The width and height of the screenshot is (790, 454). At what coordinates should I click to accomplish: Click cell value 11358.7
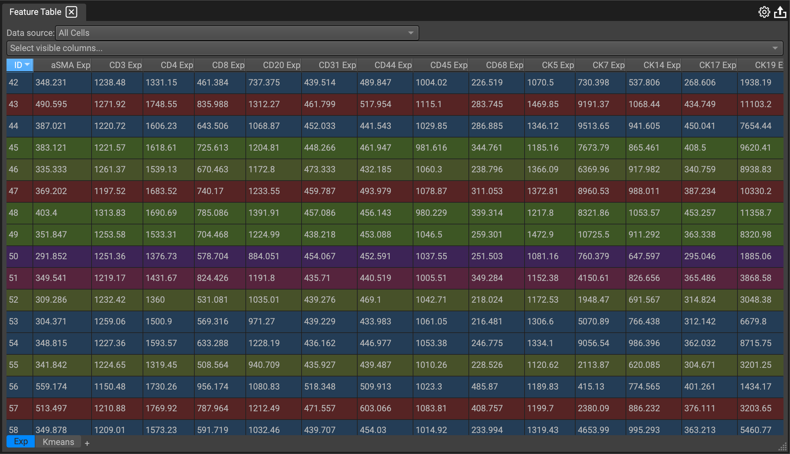756,213
